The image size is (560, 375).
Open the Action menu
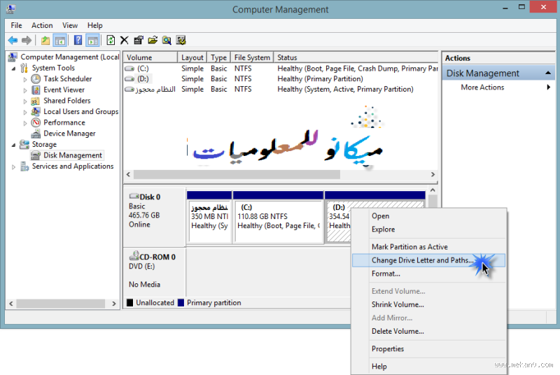pos(42,25)
